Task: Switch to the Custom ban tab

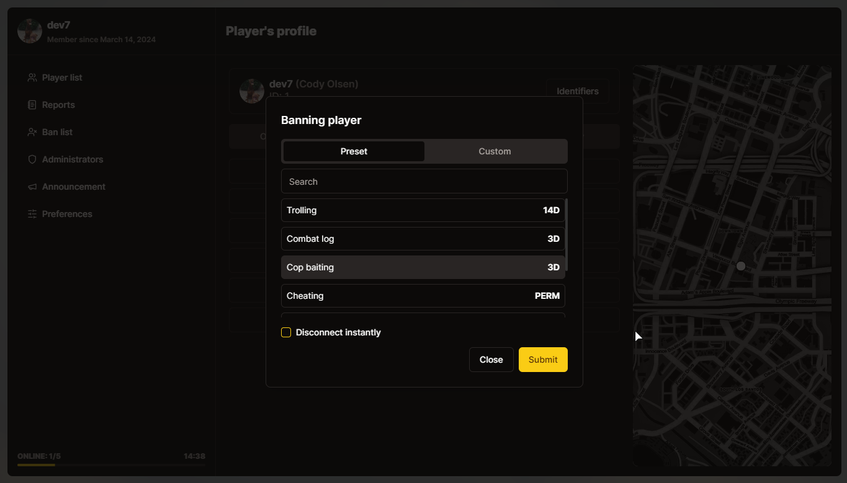Action: coord(495,151)
